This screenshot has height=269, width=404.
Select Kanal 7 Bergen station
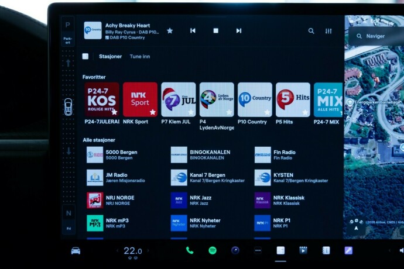click(208, 178)
